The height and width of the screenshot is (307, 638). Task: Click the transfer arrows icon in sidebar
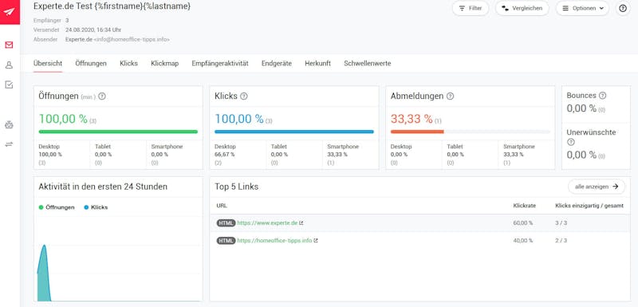[x=9, y=144]
